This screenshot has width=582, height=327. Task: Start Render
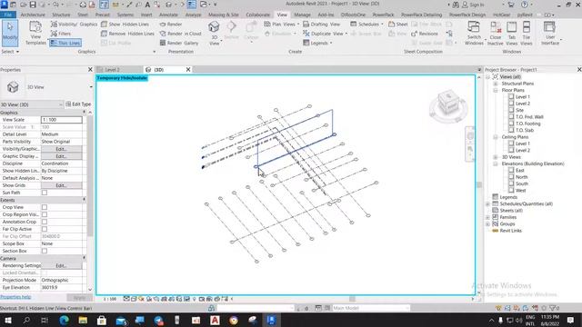171,25
